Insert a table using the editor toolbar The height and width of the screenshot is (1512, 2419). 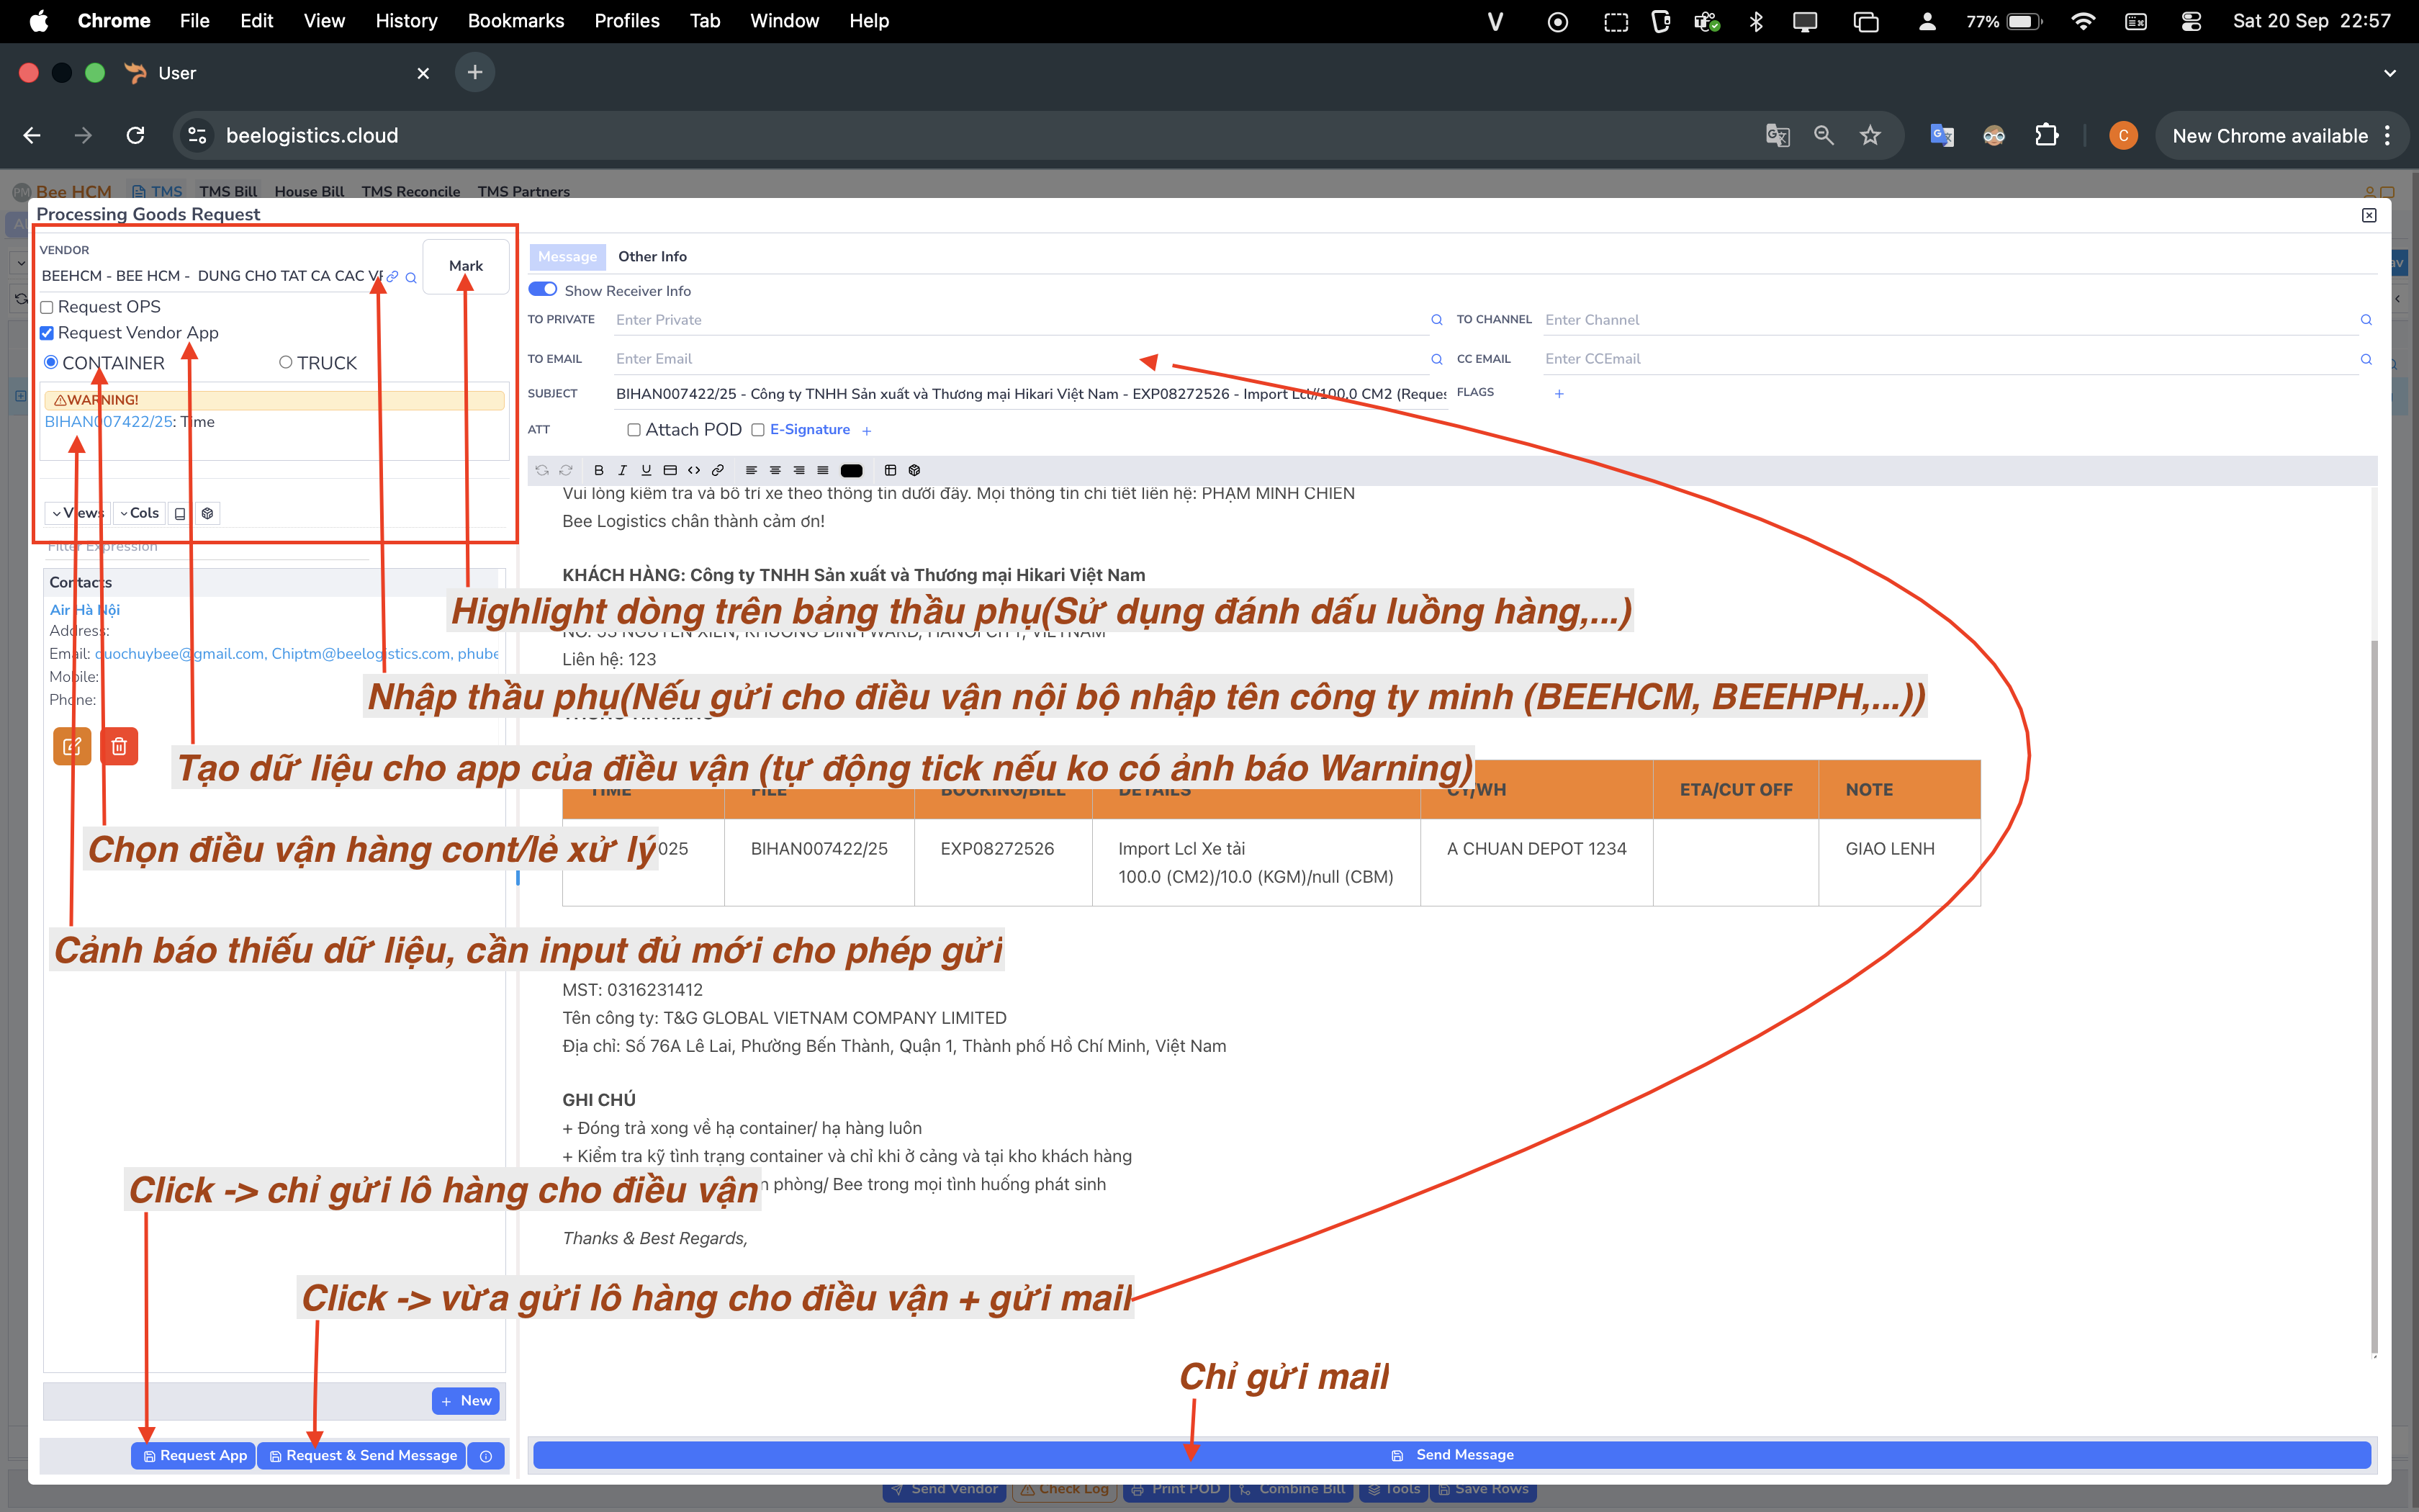click(x=890, y=470)
